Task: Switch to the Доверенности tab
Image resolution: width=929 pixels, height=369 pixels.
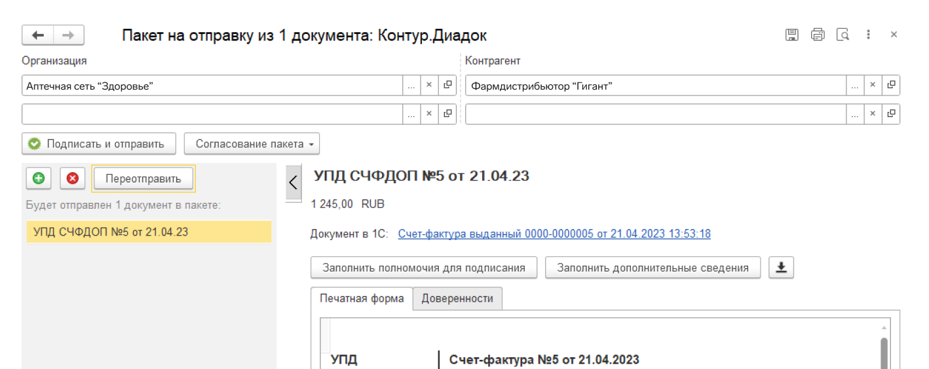Action: 457,298
